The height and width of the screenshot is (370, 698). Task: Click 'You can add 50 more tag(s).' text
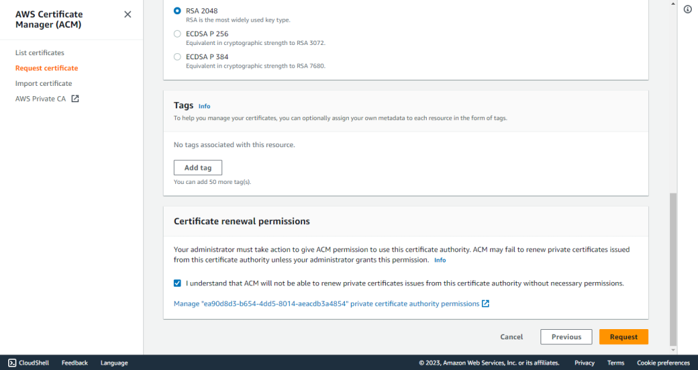213,182
